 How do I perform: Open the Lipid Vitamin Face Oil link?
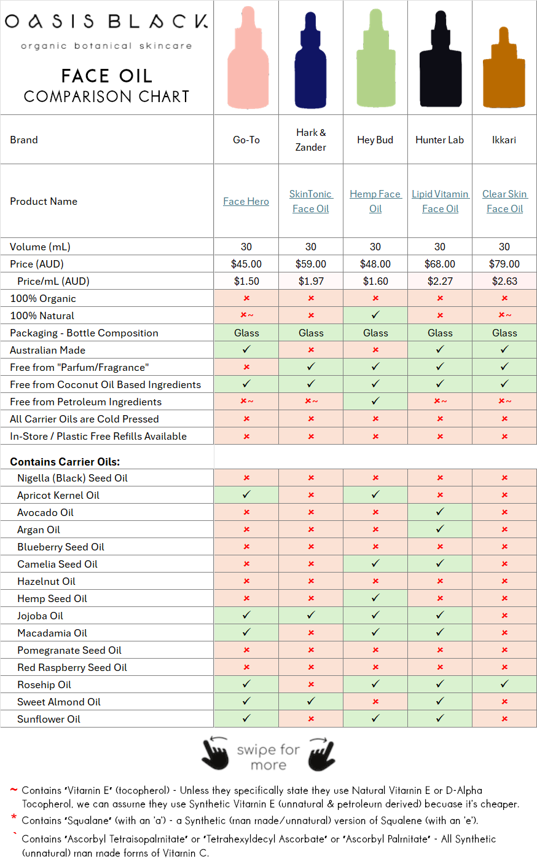[x=440, y=201]
